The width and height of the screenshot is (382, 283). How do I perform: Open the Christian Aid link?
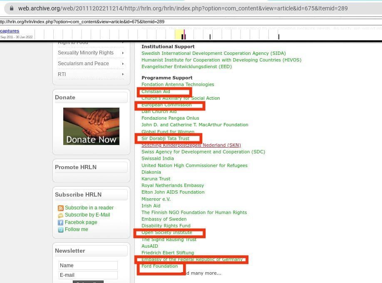pyautogui.click(x=156, y=91)
